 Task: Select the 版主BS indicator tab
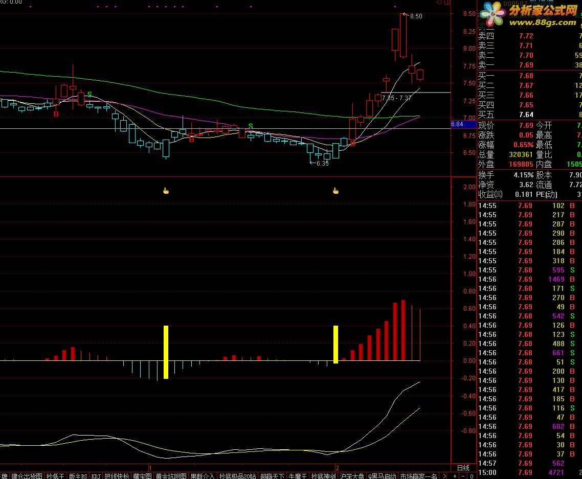click(78, 476)
